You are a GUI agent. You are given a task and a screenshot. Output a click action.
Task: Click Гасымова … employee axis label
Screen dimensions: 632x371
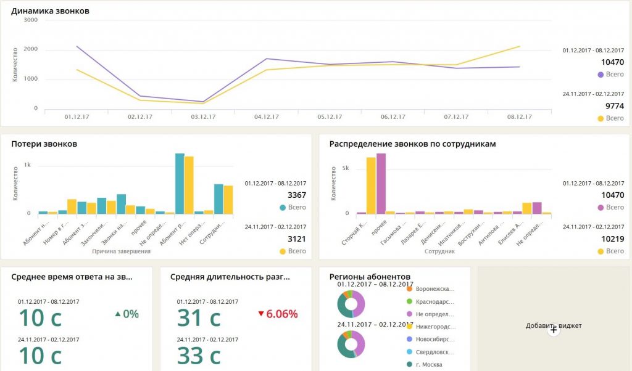[393, 232]
